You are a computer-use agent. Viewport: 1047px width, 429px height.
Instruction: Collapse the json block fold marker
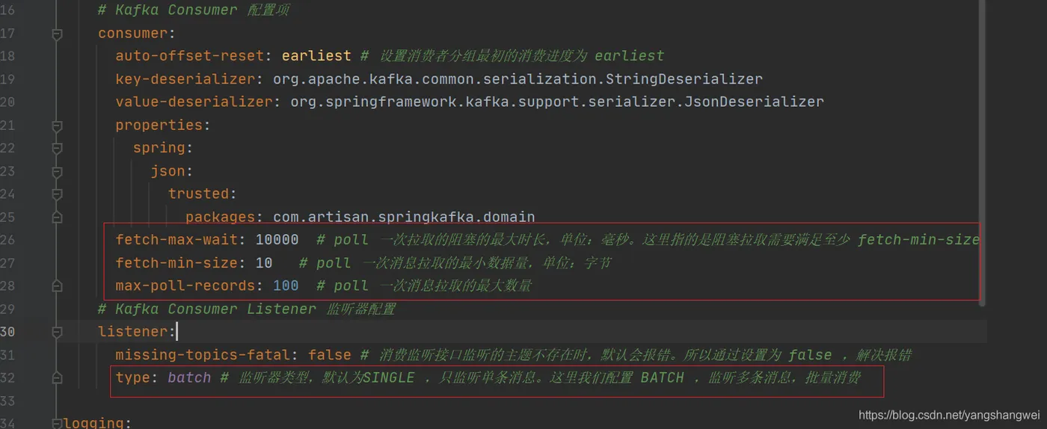(58, 171)
